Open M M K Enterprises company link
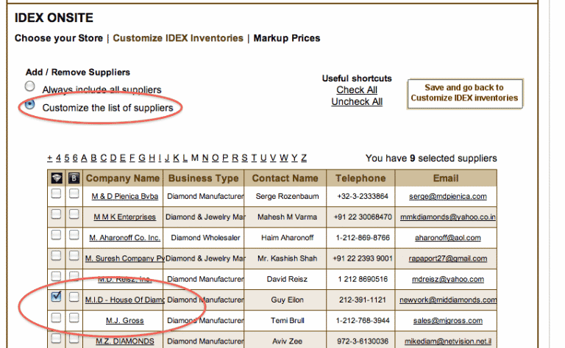Viewport: 565px width, 348px height. (124, 217)
